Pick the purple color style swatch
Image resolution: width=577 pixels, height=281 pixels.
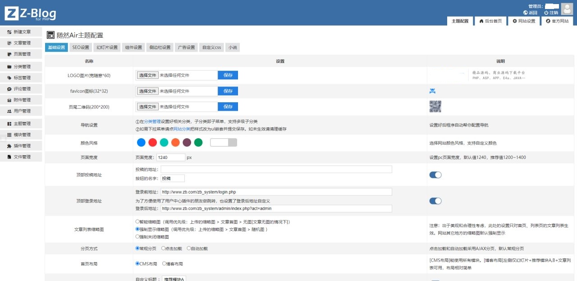(x=187, y=142)
